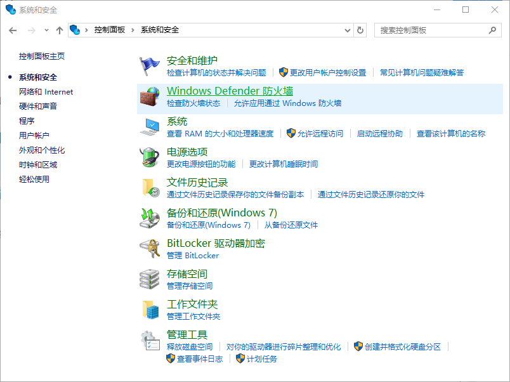Expand the address bar history dropdown
The image size is (510, 382).
coord(346,30)
